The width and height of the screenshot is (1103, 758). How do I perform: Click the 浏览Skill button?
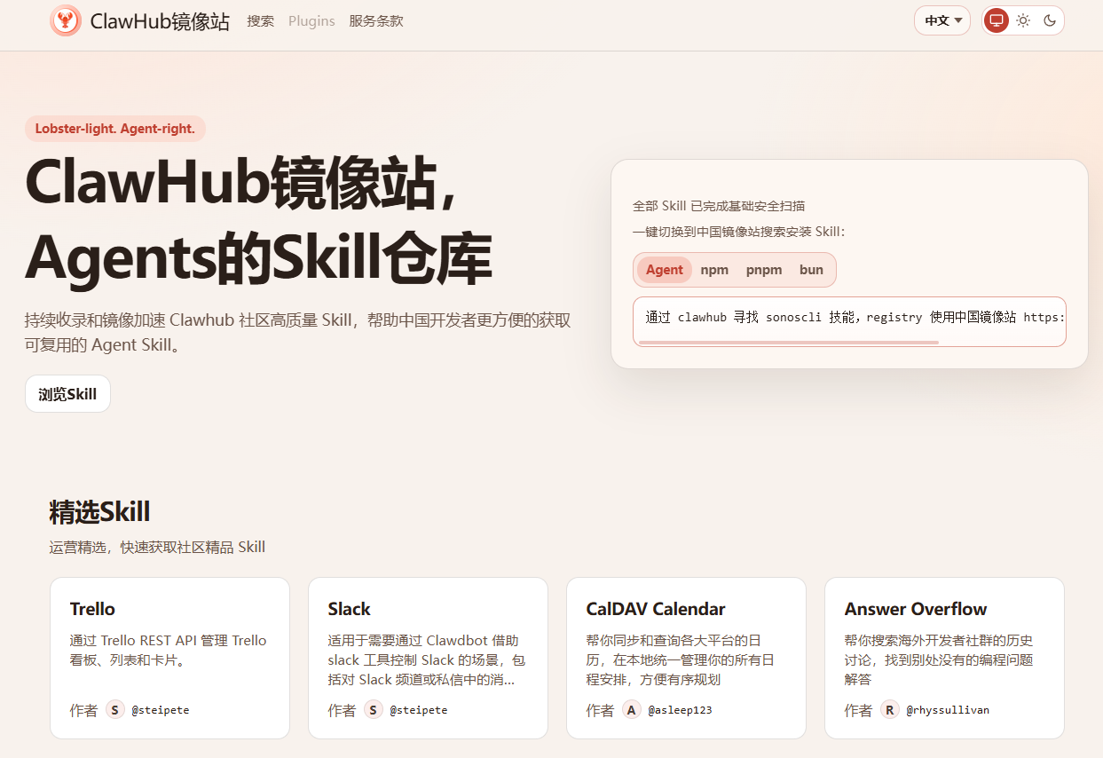(x=67, y=393)
